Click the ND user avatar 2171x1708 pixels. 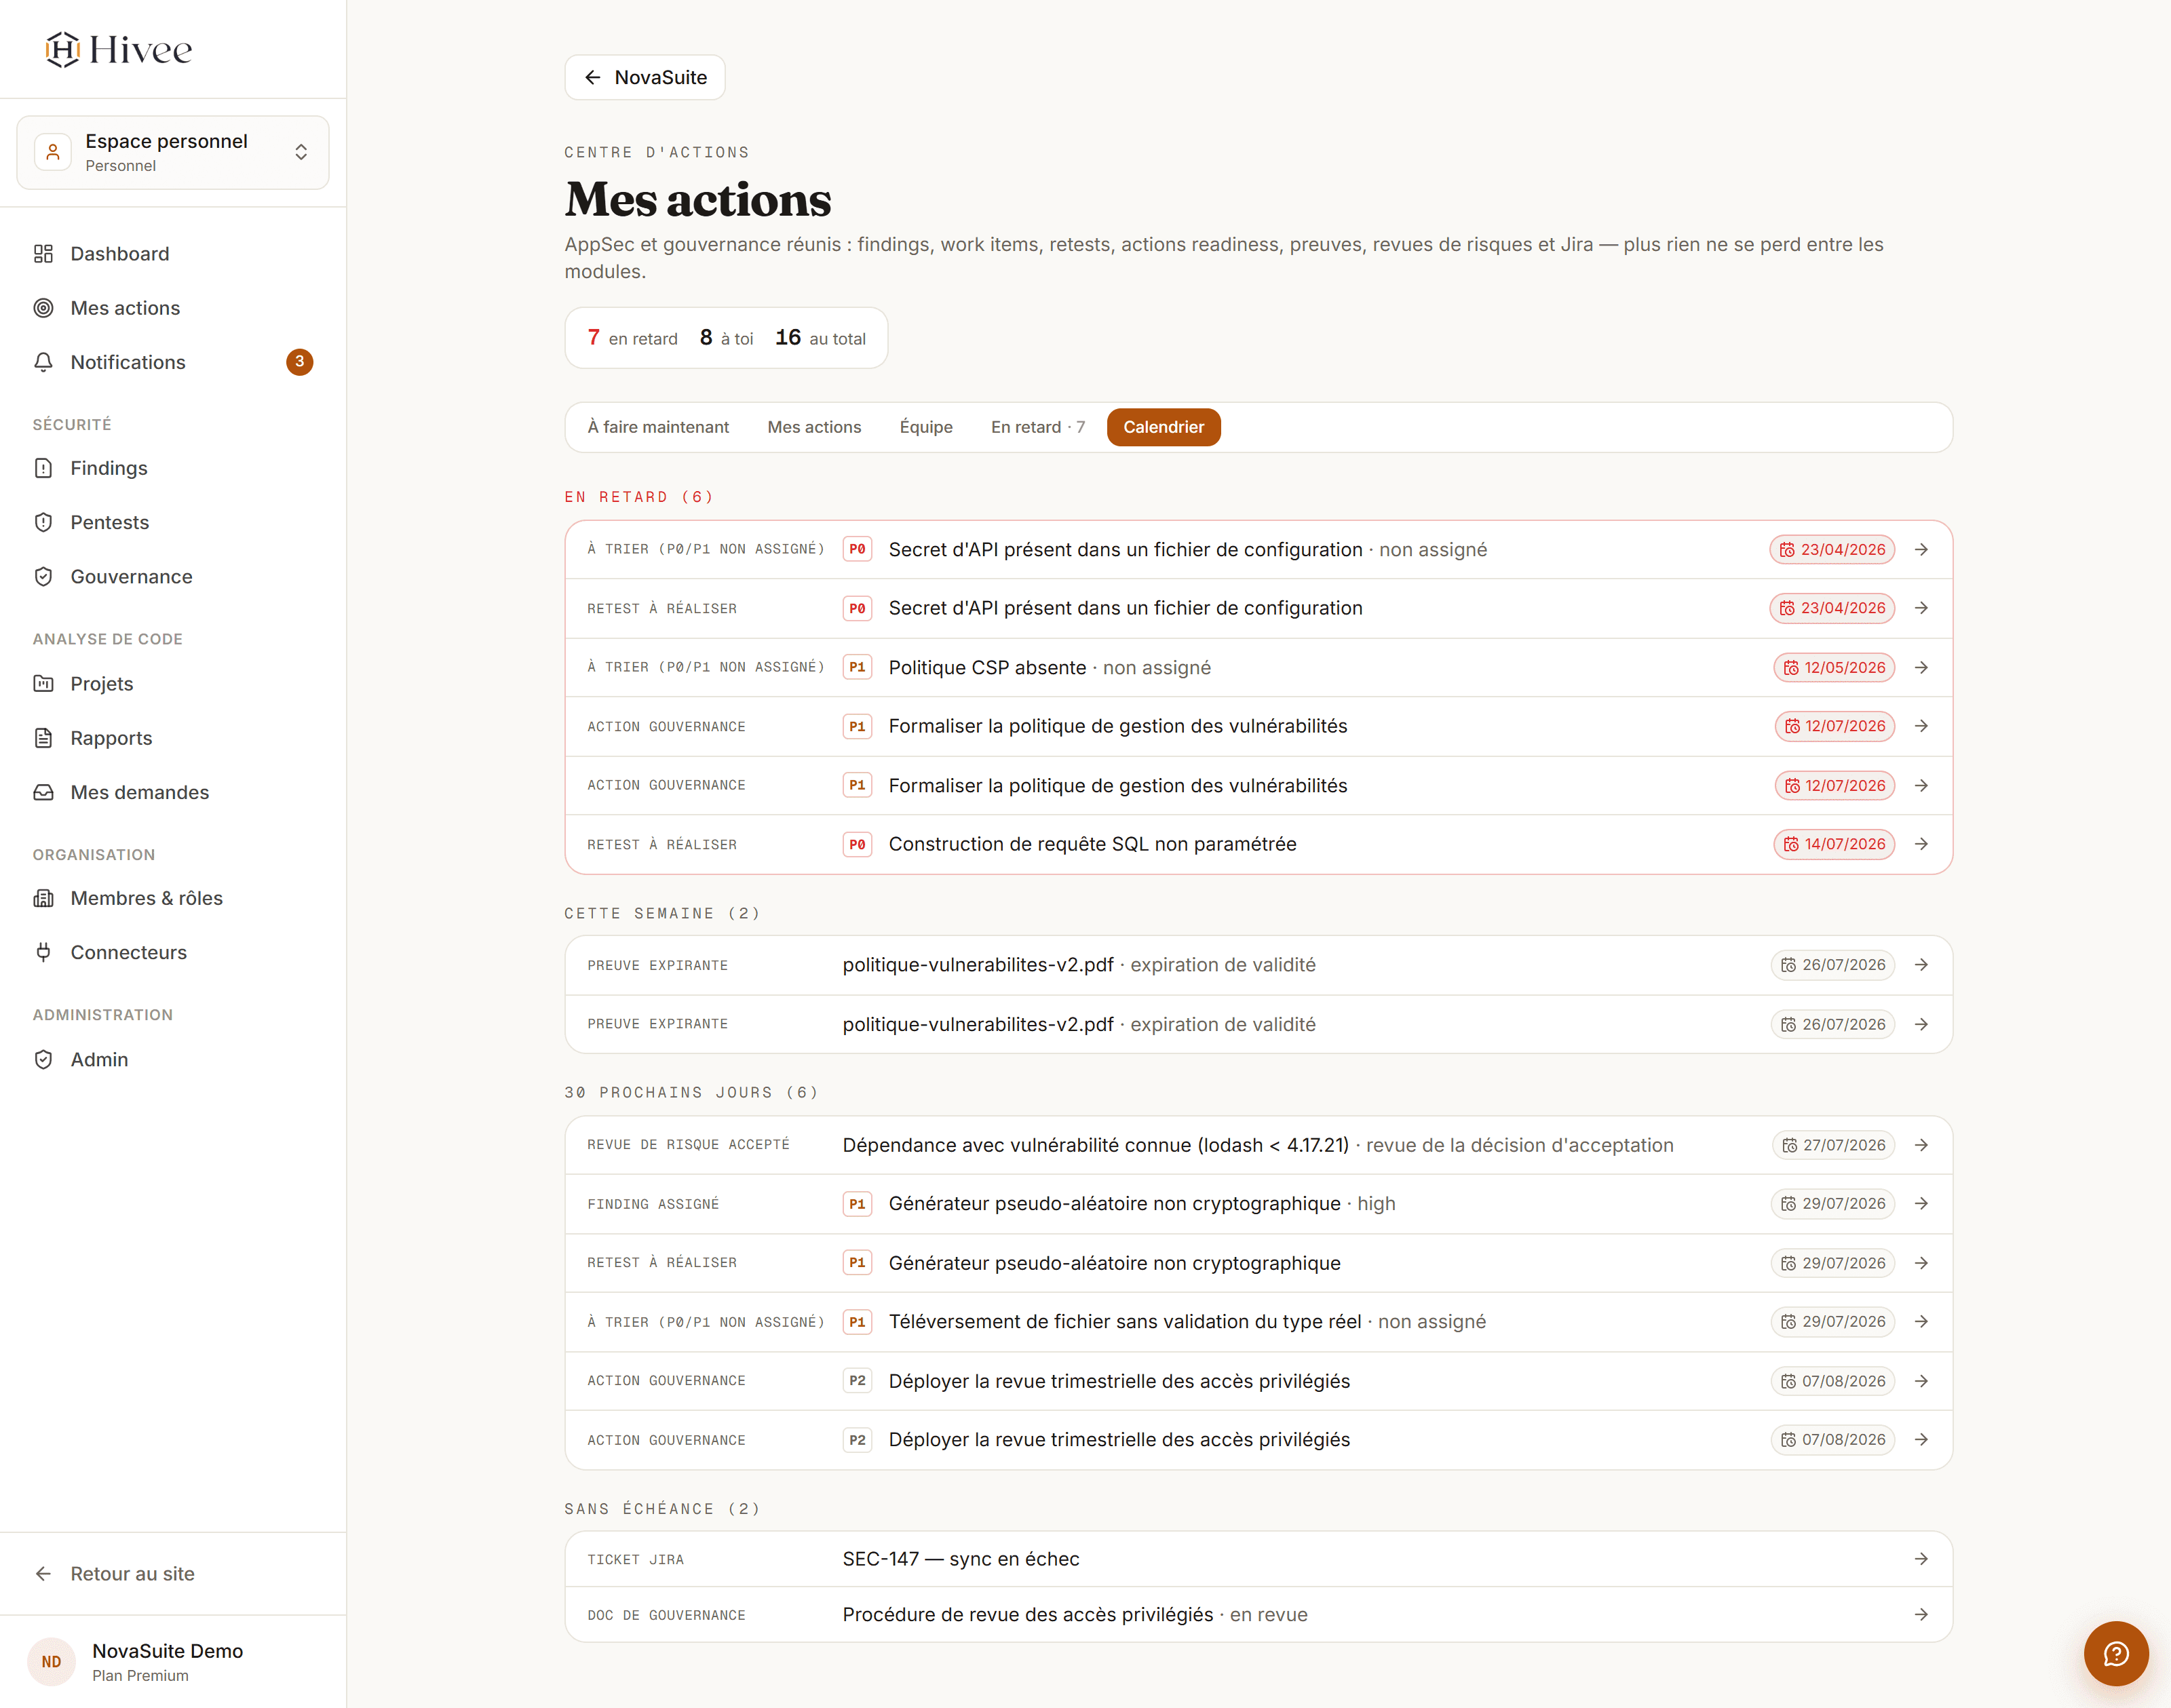51,1662
